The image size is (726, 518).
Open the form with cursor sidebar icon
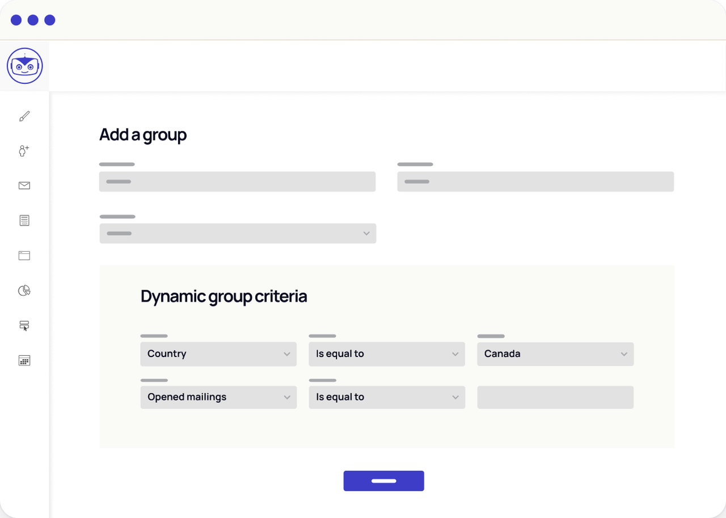[24, 325]
